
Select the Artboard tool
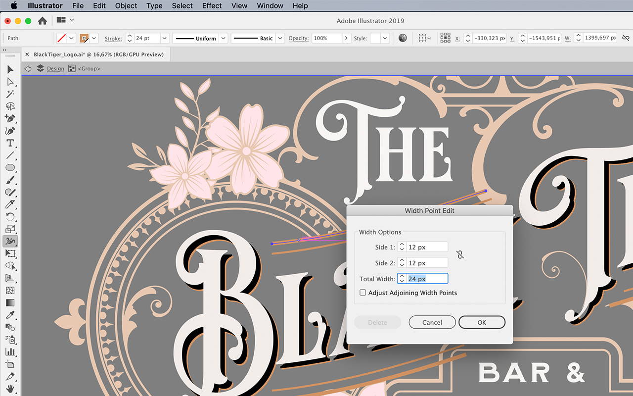click(10, 364)
